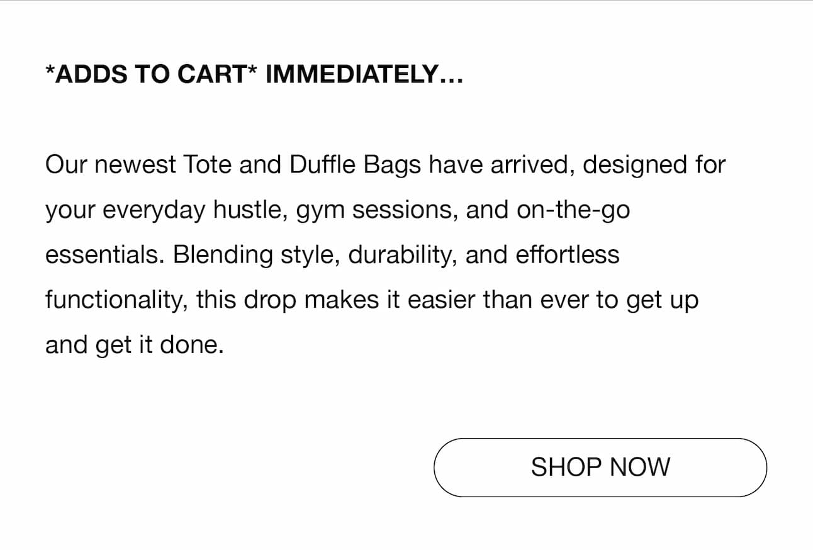The width and height of the screenshot is (813, 550).
Task: Click the phrase 'Blending style' in the paragraph
Action: pos(257,256)
